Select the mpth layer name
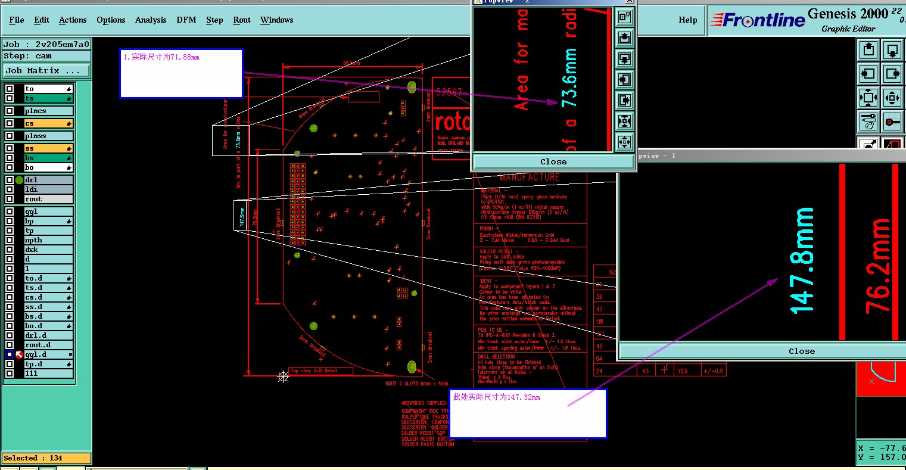 (x=48, y=240)
